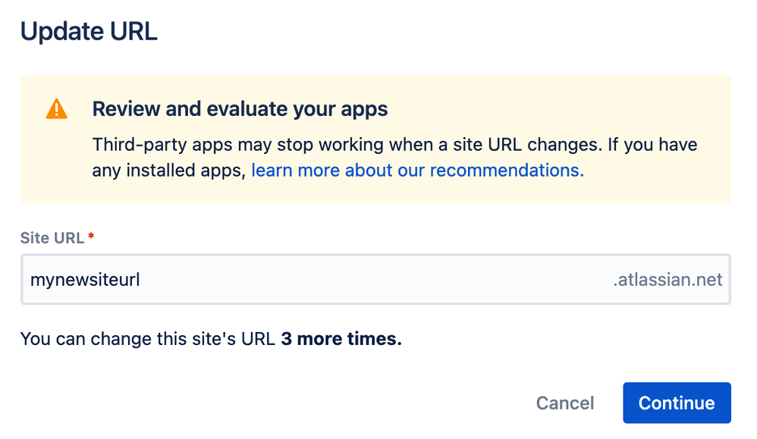Click empty space inside the Site URL box
757x439 pixels.
click(x=376, y=279)
